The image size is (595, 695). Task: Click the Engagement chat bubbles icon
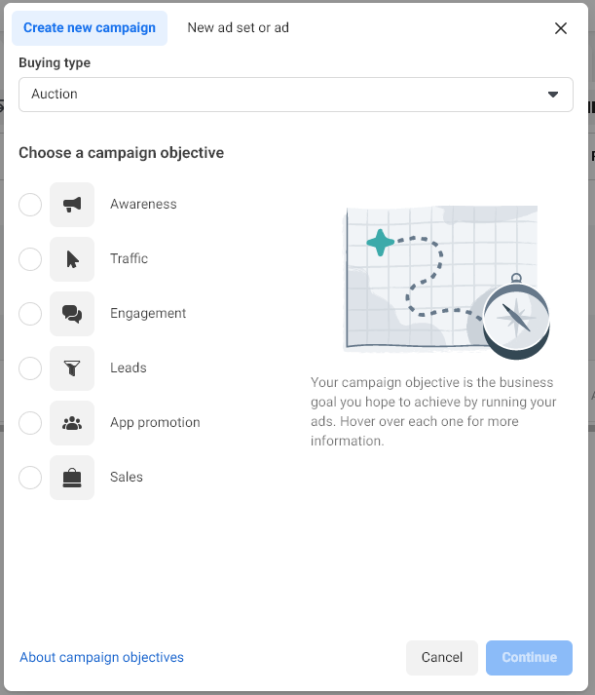coord(72,314)
